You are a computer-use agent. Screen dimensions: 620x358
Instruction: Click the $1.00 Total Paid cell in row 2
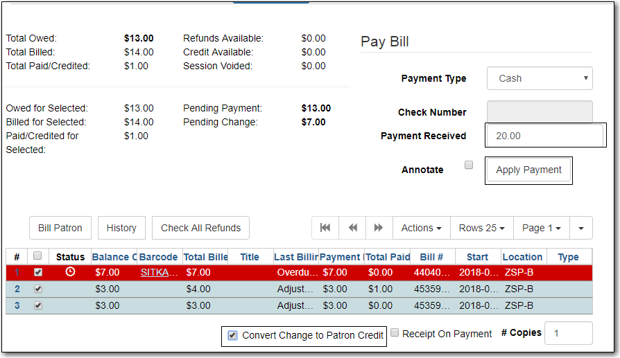click(x=380, y=289)
